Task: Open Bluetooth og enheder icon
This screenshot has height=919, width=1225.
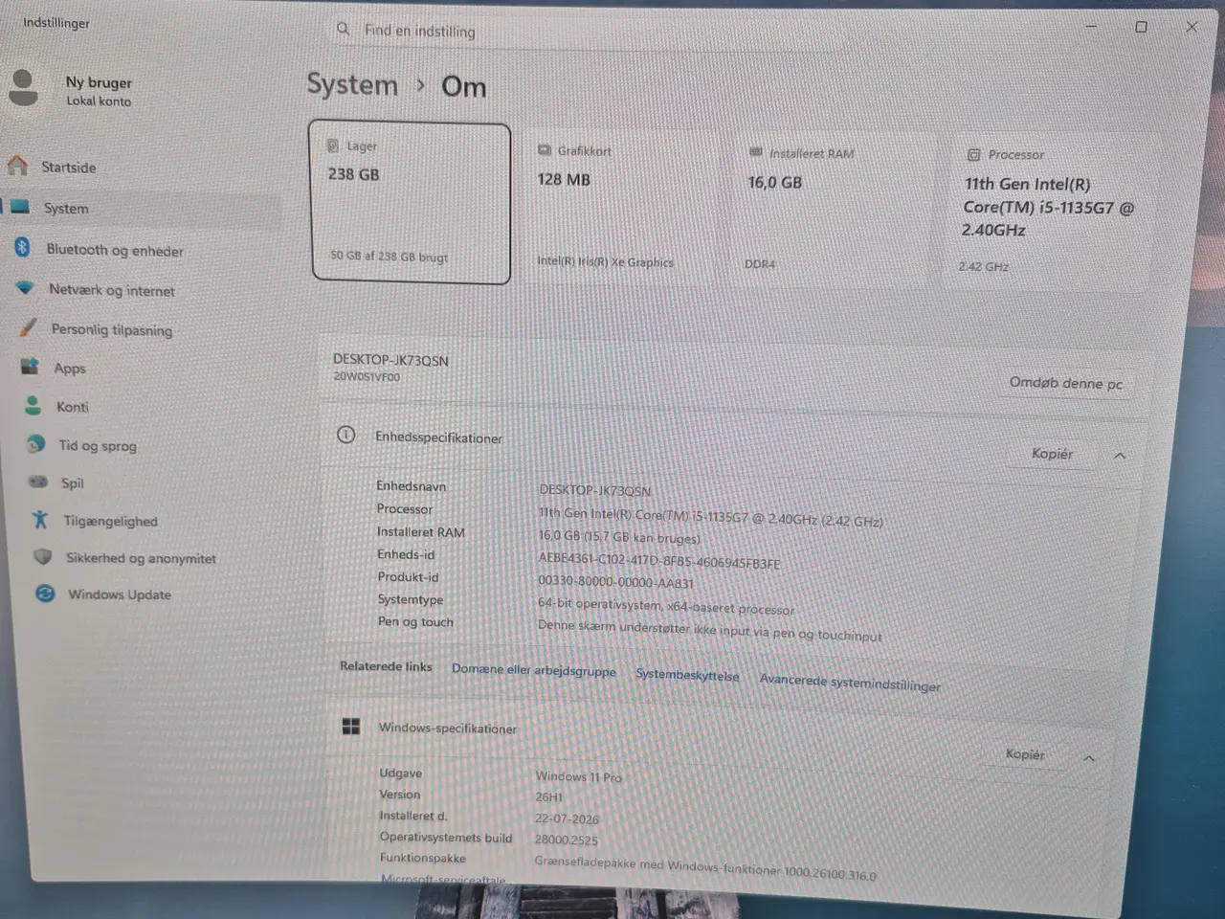Action: point(22,248)
